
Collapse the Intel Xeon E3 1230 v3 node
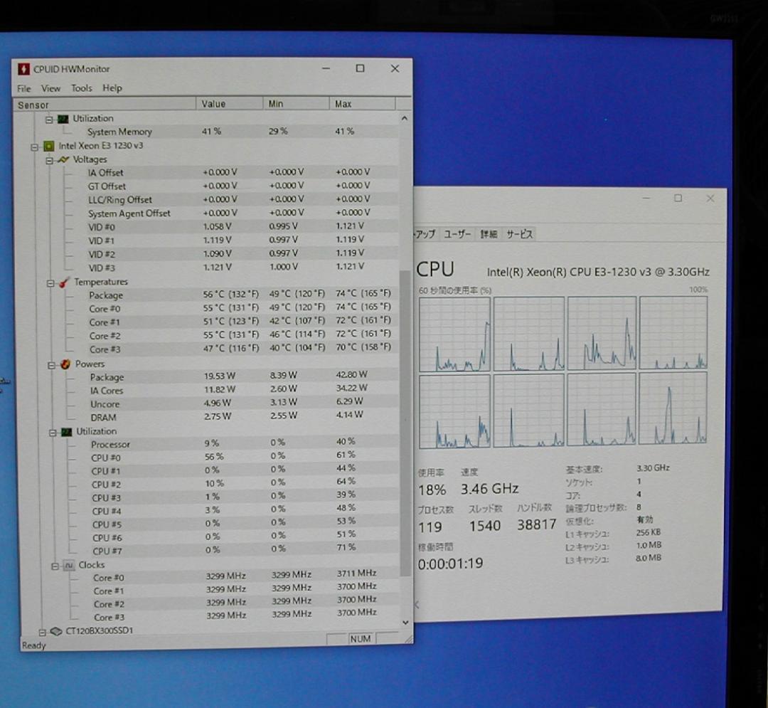[34, 147]
